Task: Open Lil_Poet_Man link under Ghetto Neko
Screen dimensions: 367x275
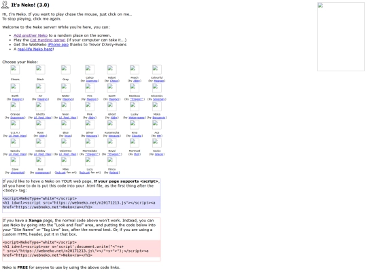Action: pos(43,117)
